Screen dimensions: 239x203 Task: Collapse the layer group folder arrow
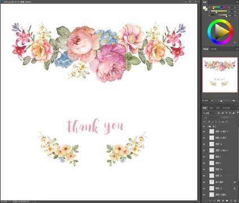pyautogui.click(x=207, y=126)
